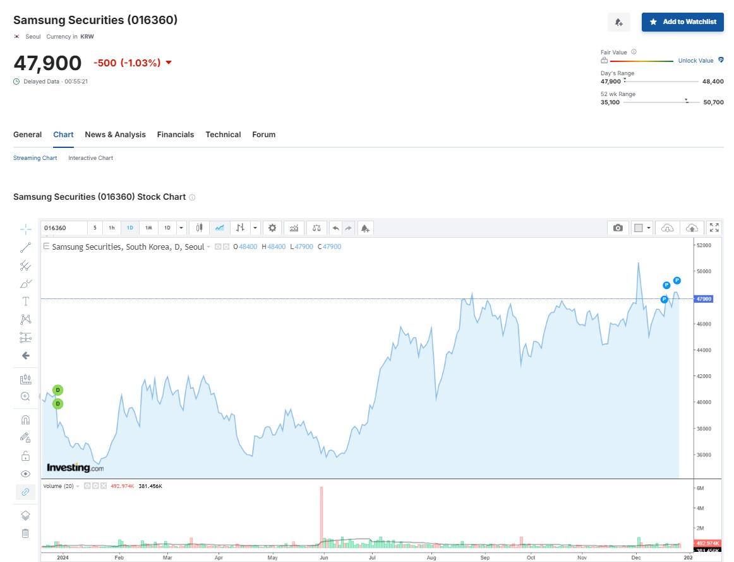Click the back arrow in drawing toolbar
Viewport: 734px width, 562px height.
pos(26,356)
